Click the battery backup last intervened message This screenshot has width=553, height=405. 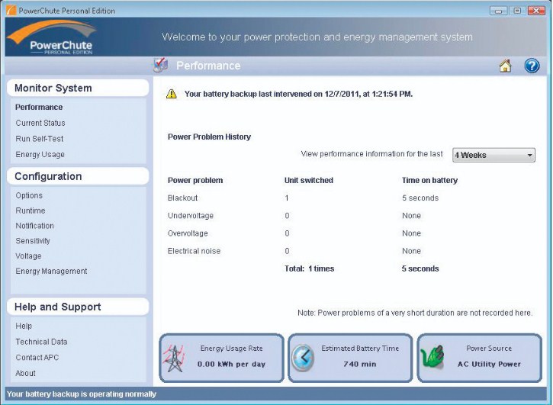click(298, 94)
